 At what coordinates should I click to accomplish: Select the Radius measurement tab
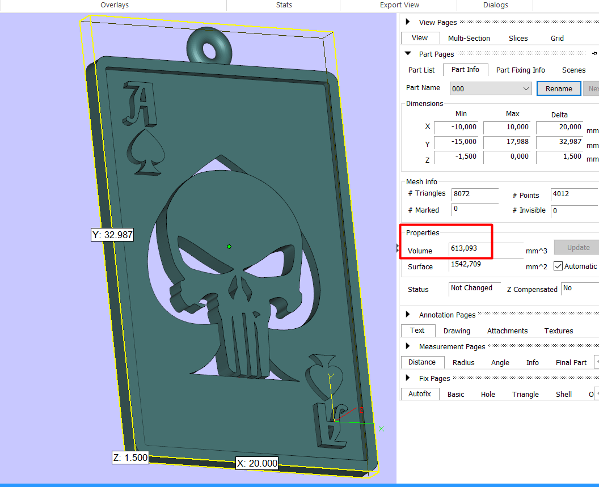tap(463, 362)
